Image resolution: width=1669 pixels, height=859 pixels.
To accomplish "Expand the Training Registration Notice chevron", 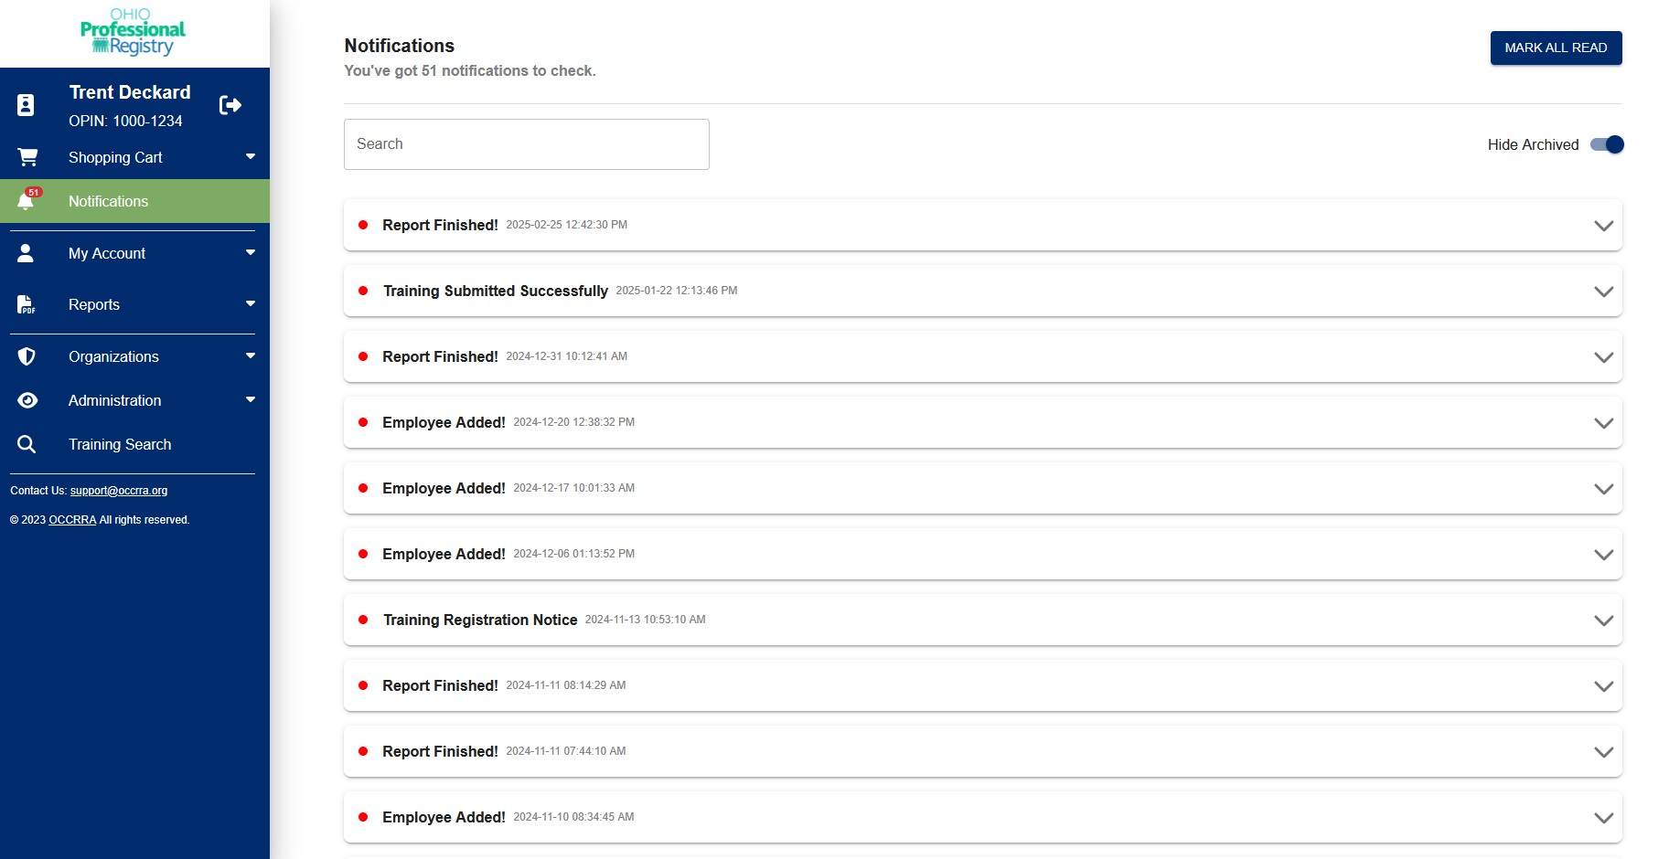I will point(1603,620).
